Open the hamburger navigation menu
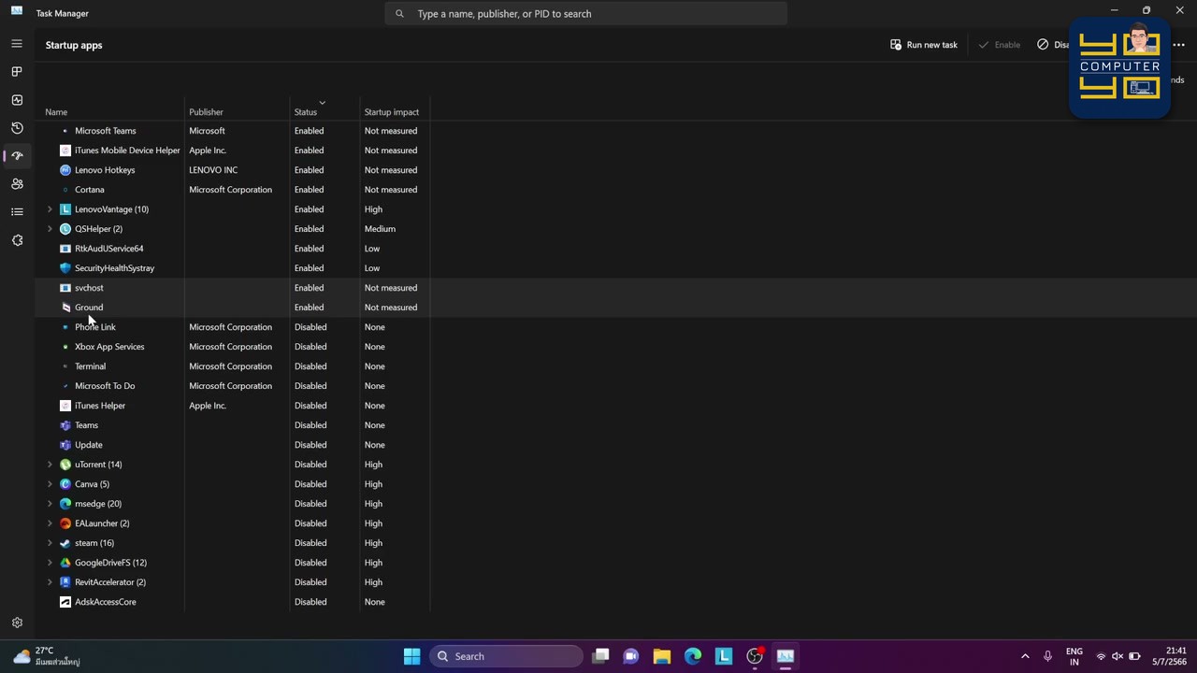This screenshot has height=673, width=1197. coord(17,44)
